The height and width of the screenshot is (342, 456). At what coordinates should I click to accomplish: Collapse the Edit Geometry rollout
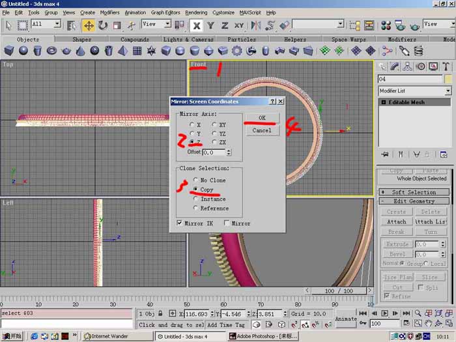(x=414, y=201)
